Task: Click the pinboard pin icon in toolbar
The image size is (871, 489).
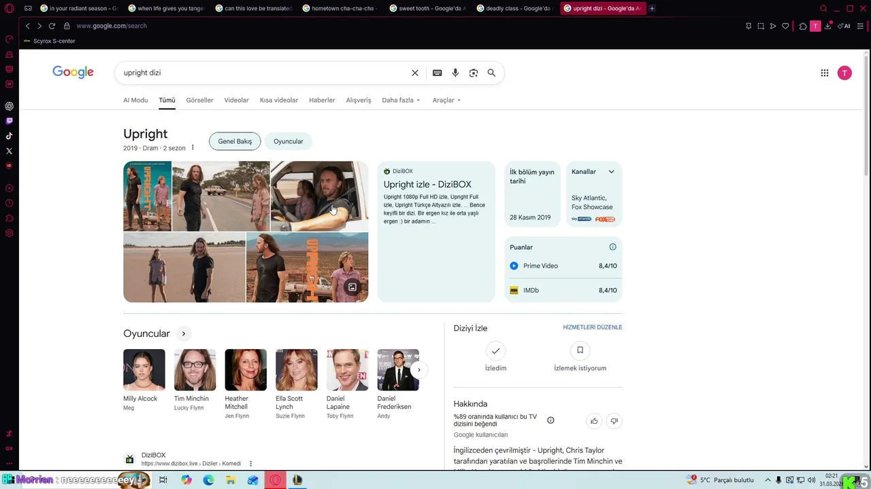Action: 749,26
